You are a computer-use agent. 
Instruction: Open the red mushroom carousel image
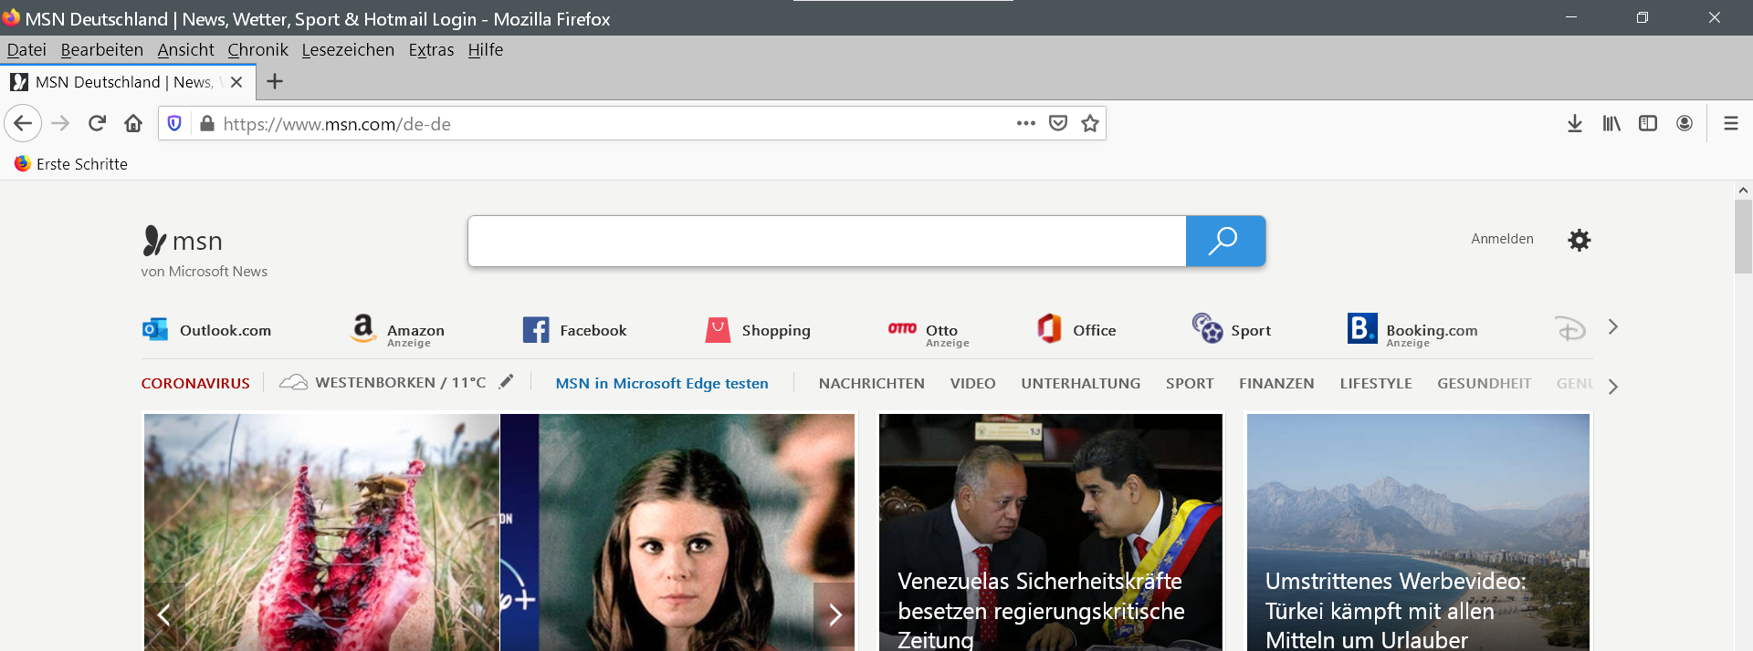[321, 532]
